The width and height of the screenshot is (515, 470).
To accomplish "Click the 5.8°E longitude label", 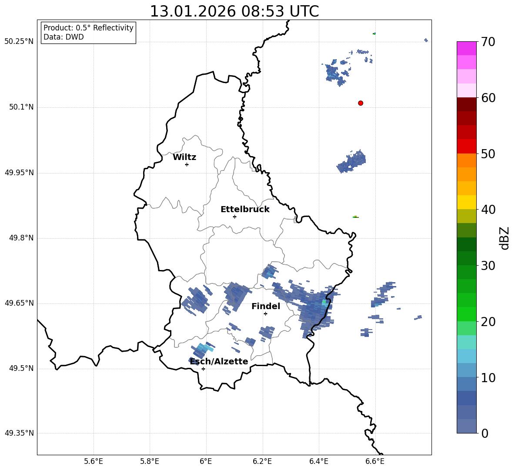I will point(150,461).
